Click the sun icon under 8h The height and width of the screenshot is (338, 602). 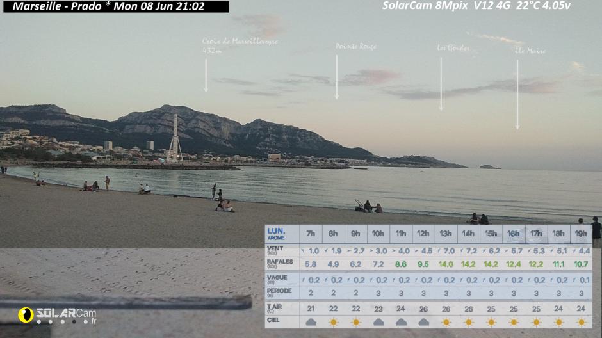pos(333,322)
